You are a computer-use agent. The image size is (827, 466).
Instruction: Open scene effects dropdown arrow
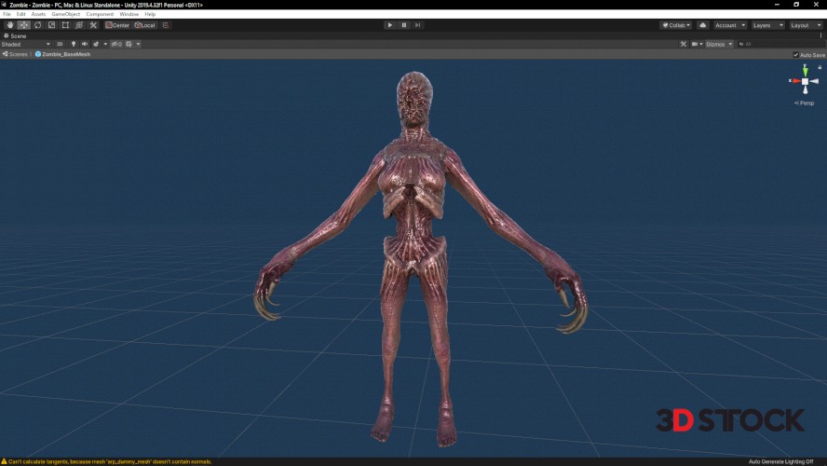click(105, 45)
